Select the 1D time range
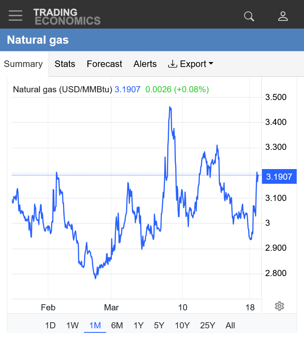Screen dimensions: 304x341 50,325
